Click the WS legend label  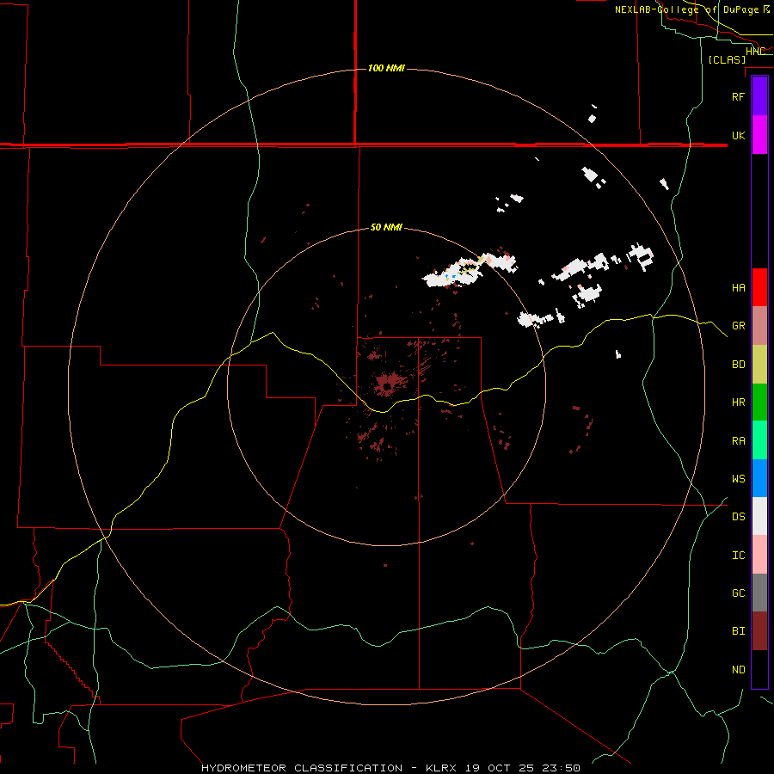(x=738, y=478)
